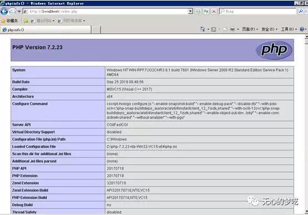
Task: Click the 'PHP API' row label
Action: point(19,168)
